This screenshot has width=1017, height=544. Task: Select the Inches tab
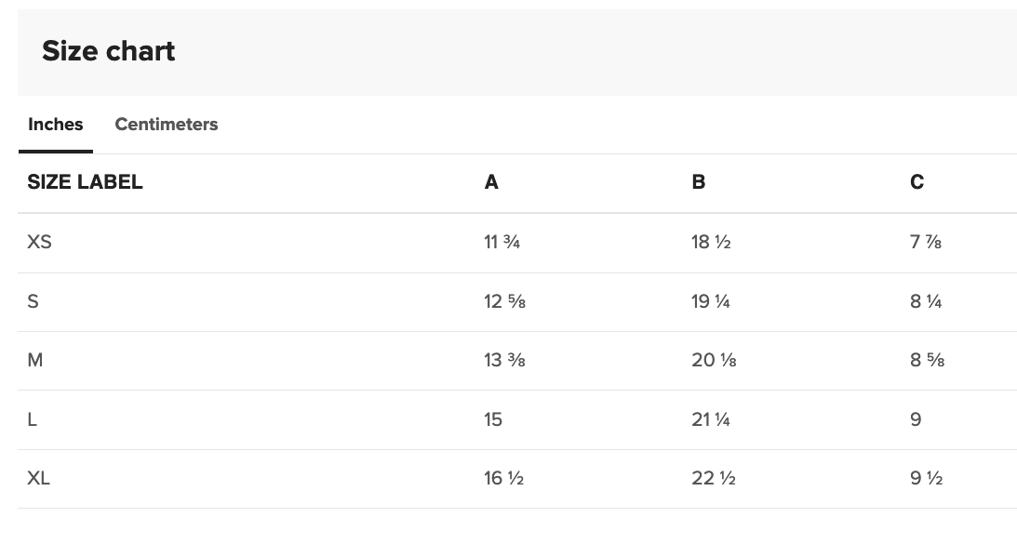pyautogui.click(x=56, y=125)
